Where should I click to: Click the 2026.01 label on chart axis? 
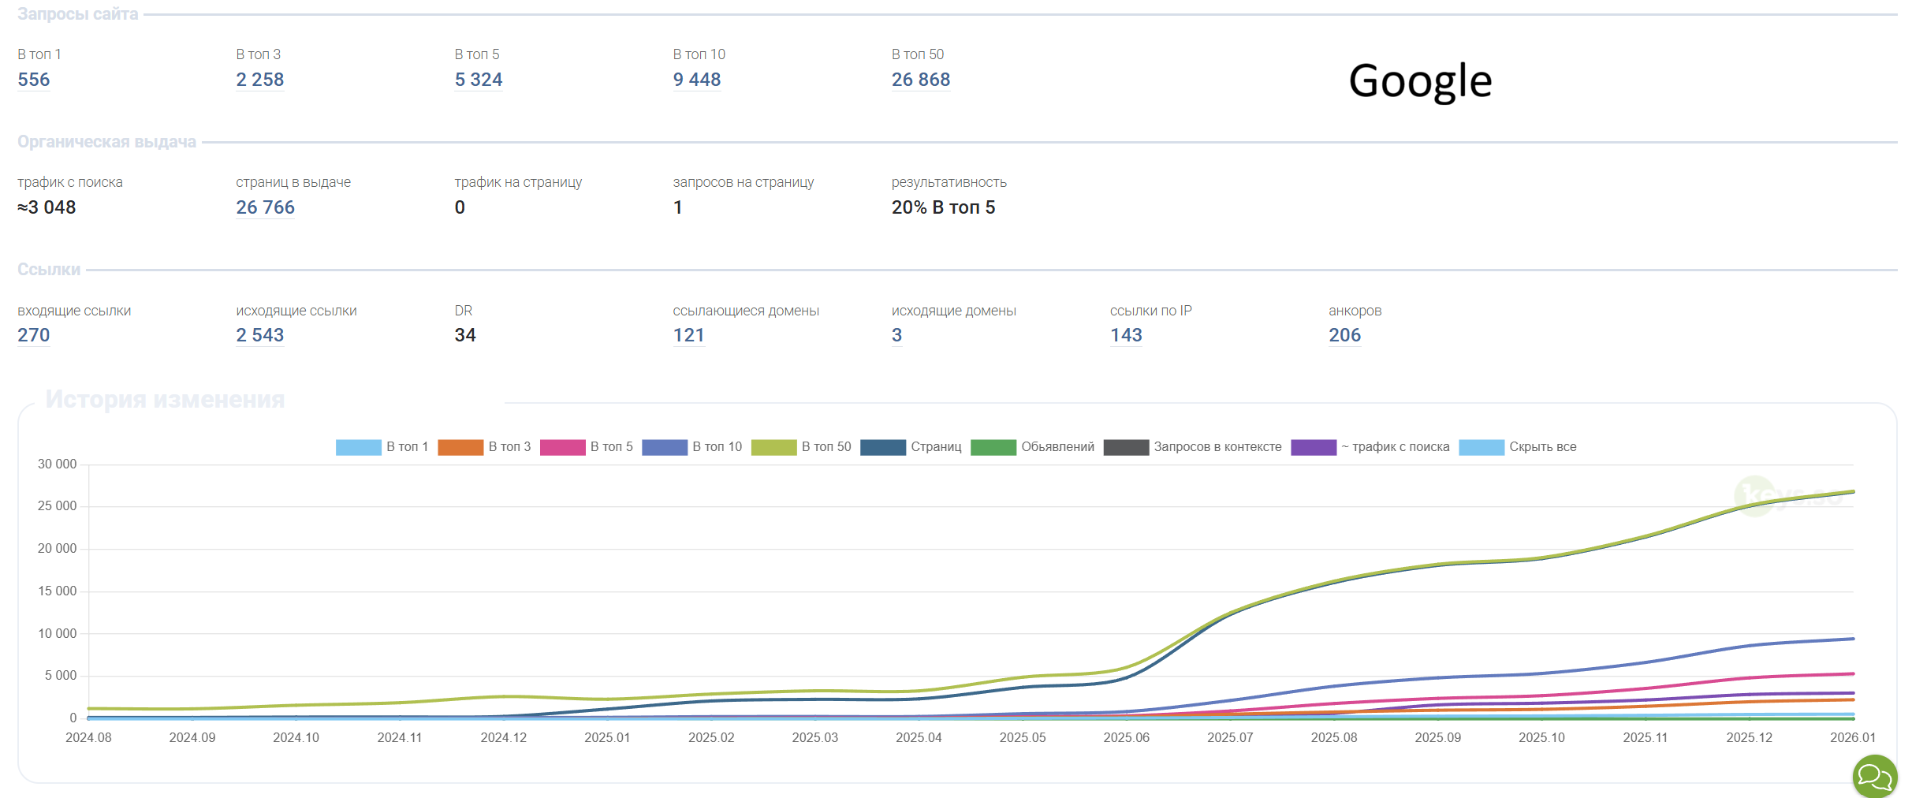(x=1853, y=737)
